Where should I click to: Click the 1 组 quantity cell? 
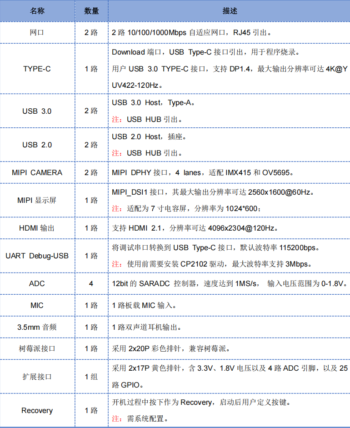91,377
